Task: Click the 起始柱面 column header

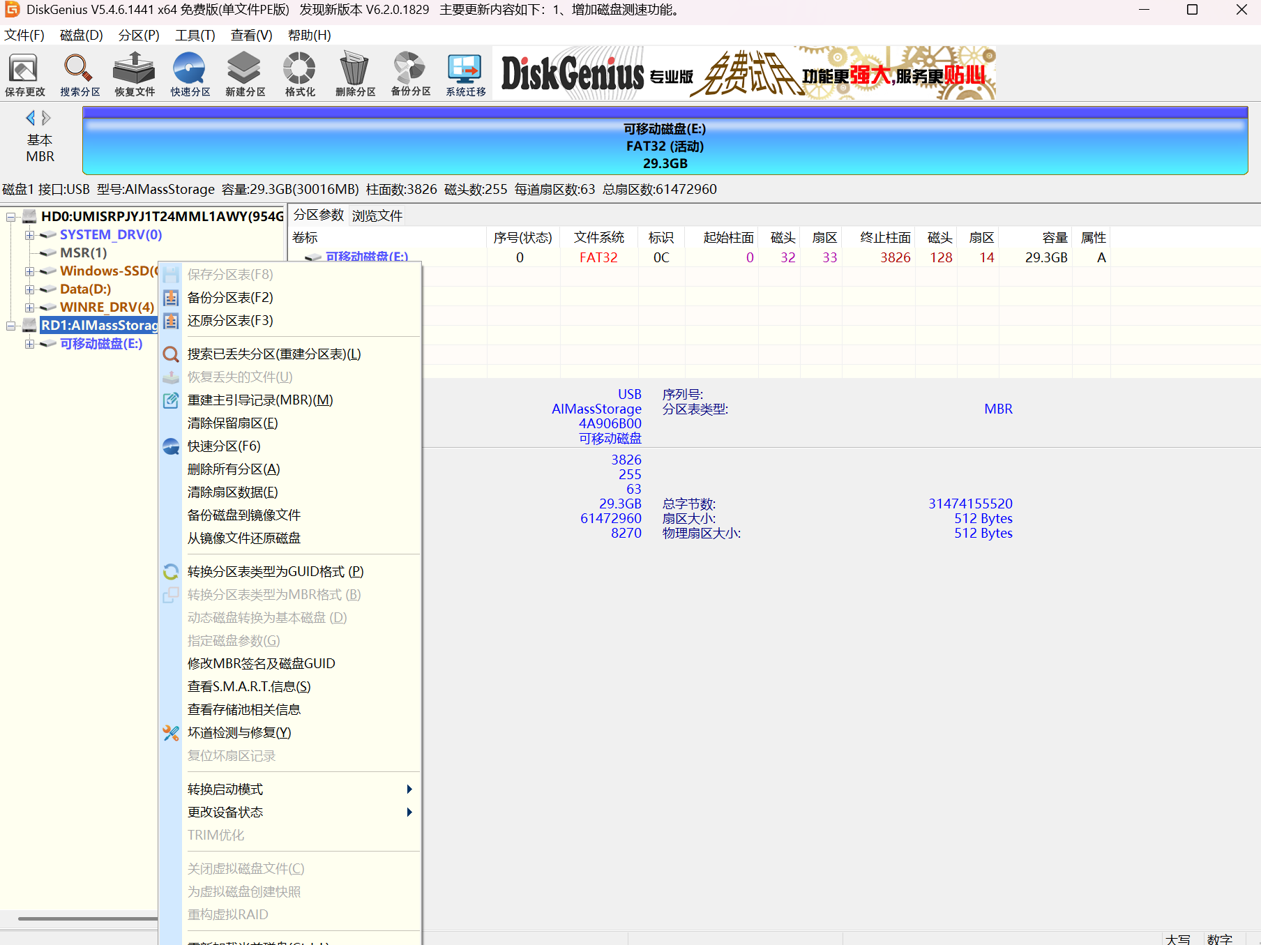Action: (722, 238)
